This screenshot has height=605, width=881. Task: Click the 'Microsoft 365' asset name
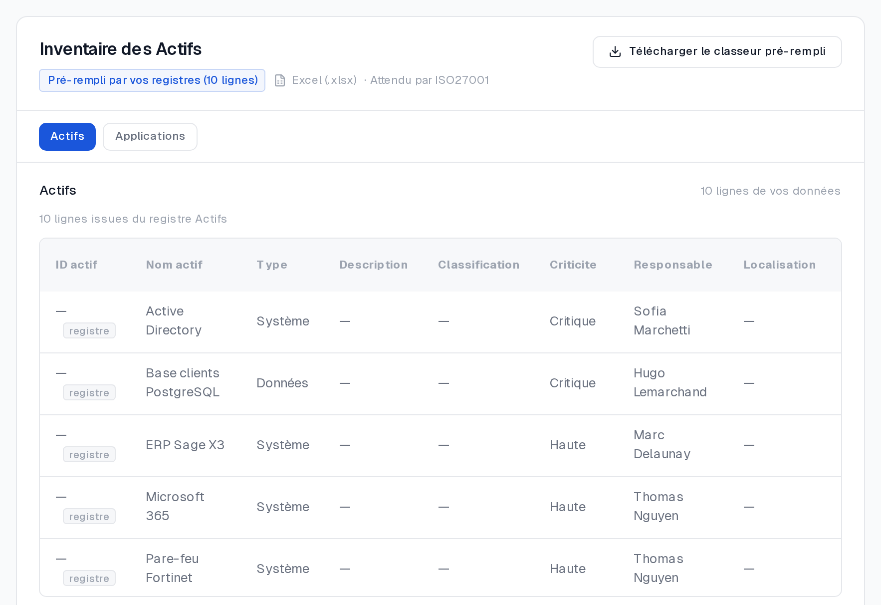pos(175,506)
